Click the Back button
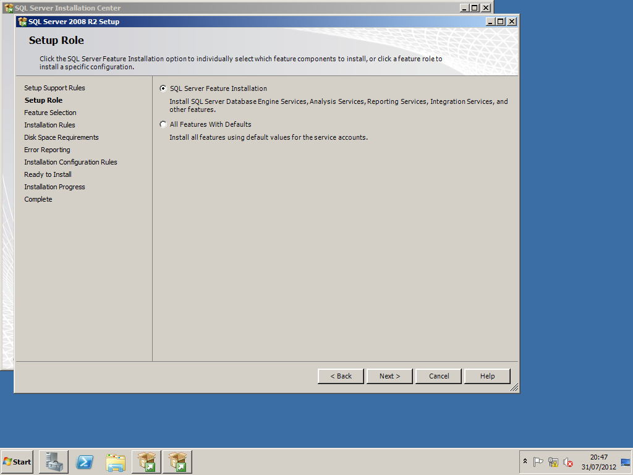Image resolution: width=633 pixels, height=475 pixels. pos(341,376)
